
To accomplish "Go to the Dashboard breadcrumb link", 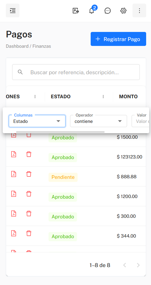I will 17,46.
